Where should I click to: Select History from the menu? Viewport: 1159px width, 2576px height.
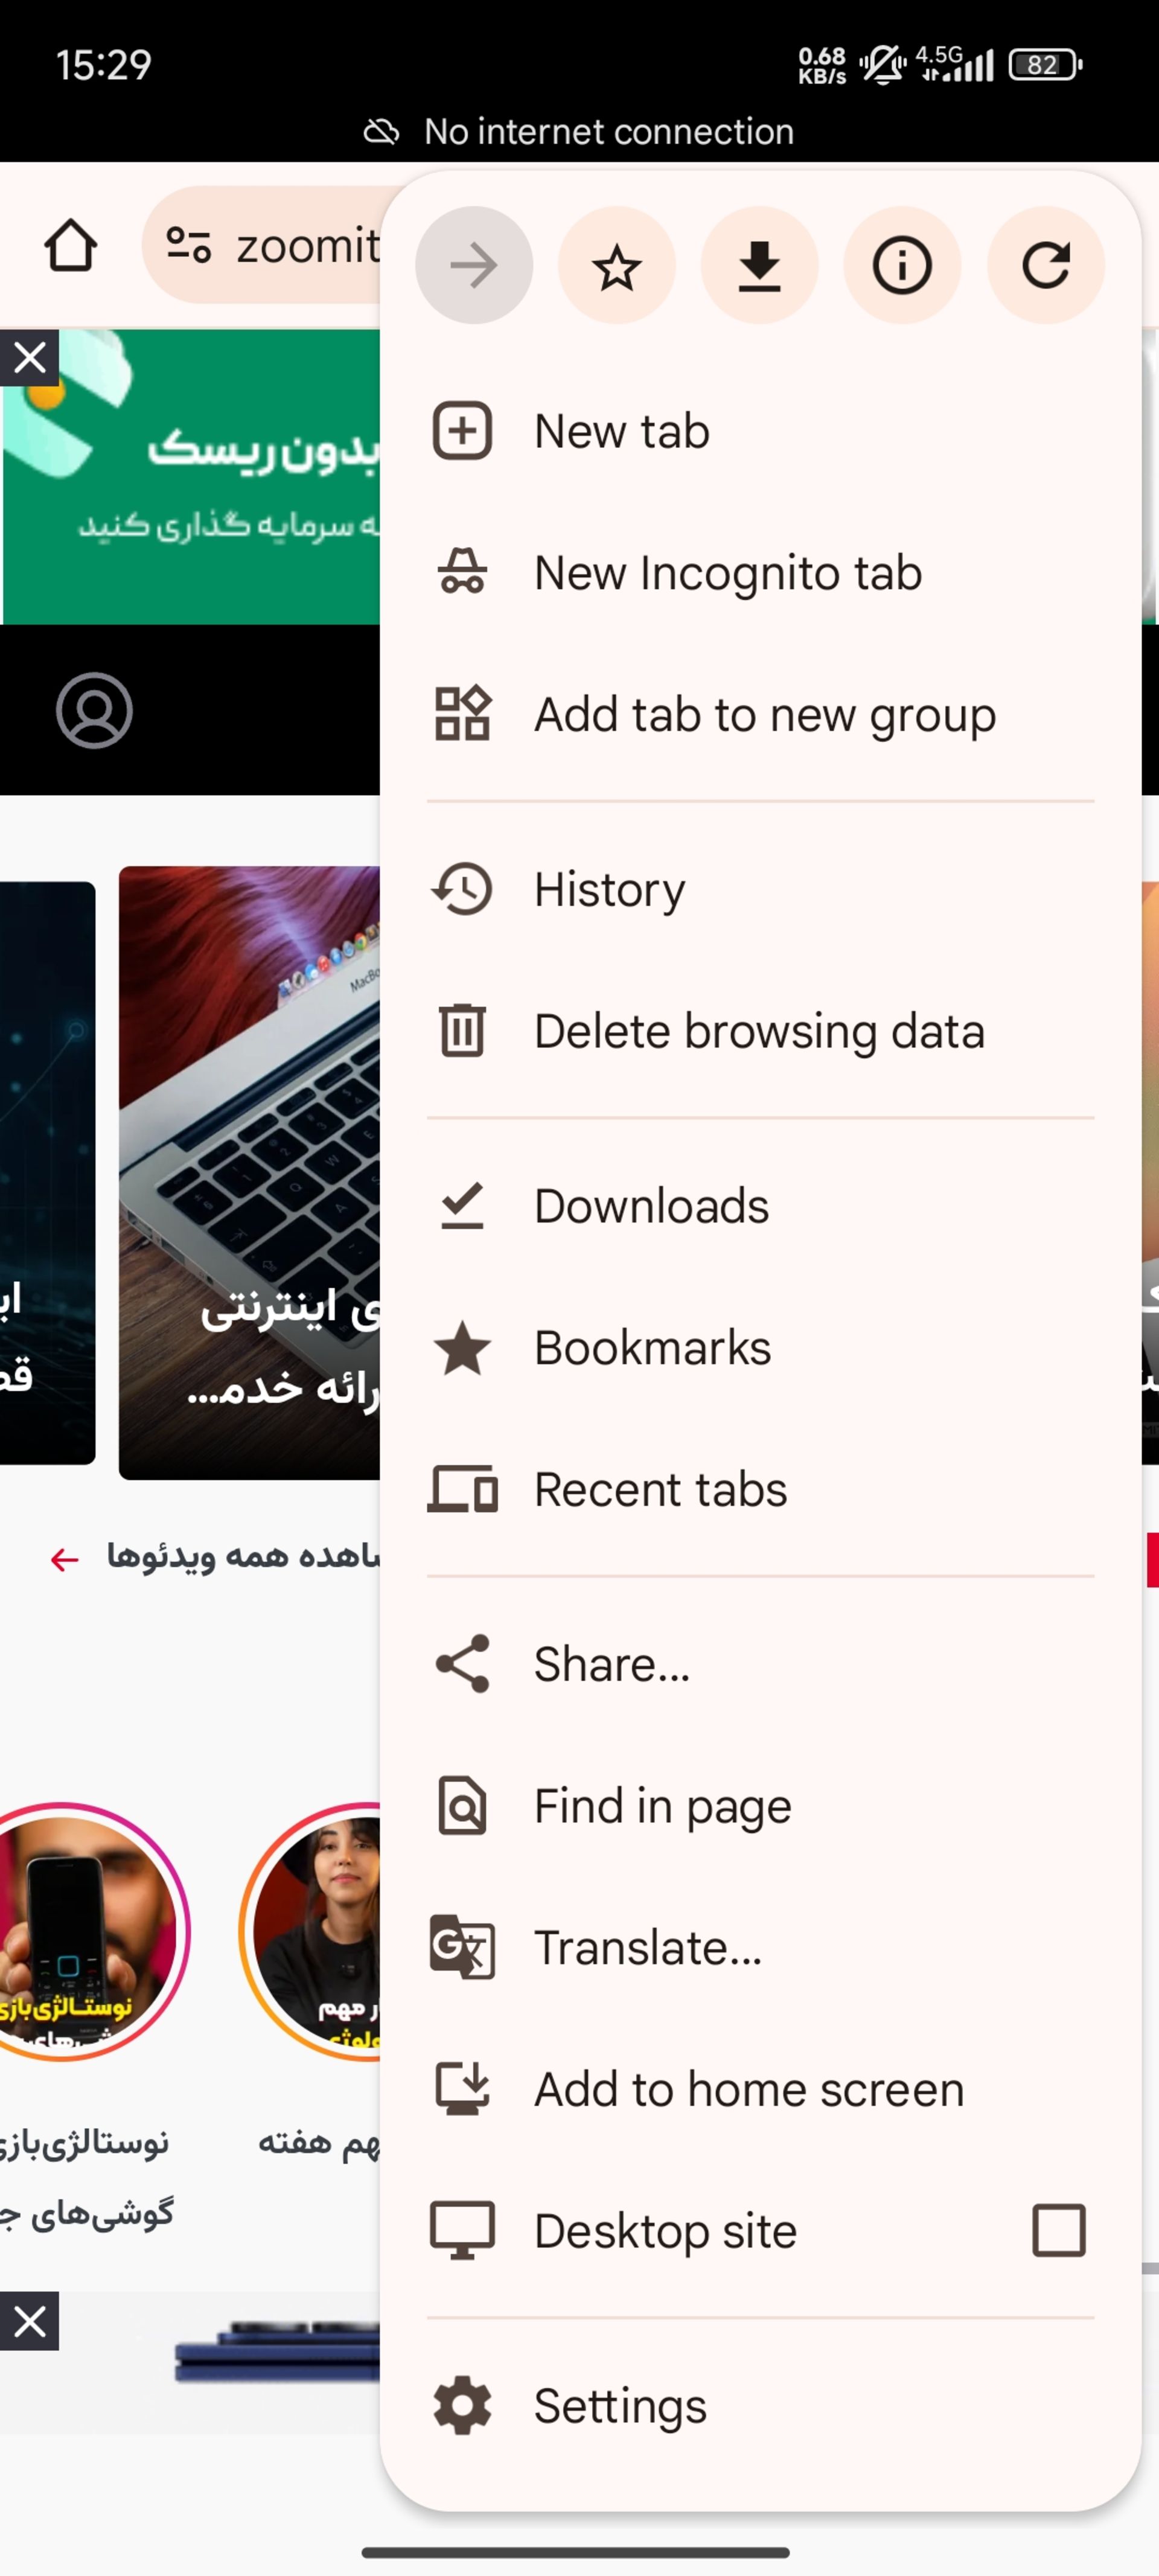(x=609, y=889)
